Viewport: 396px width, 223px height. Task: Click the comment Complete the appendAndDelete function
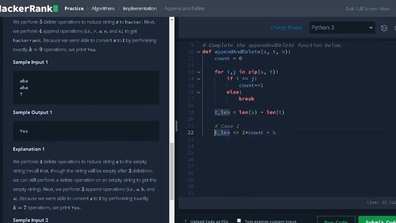pyautogui.click(x=272, y=45)
